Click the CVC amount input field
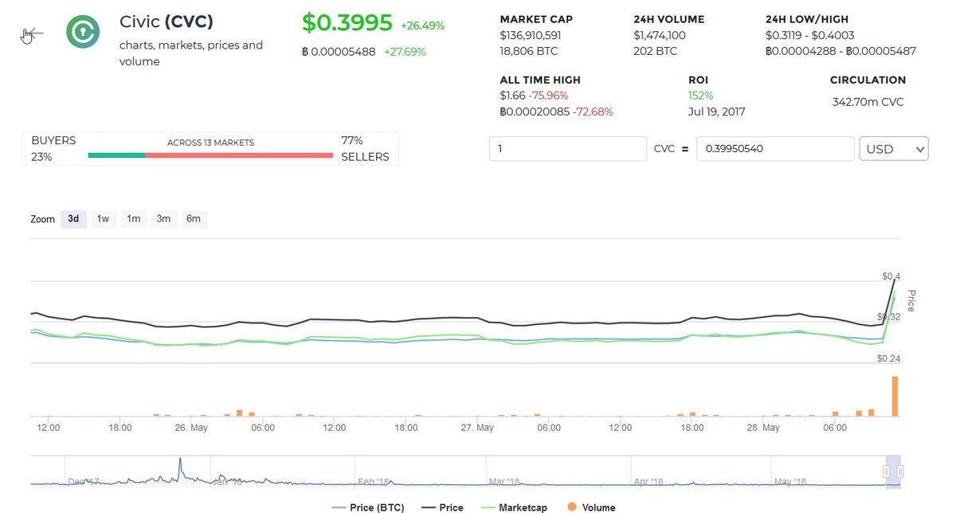Image resolution: width=956 pixels, height=513 pixels. pyautogui.click(x=568, y=149)
